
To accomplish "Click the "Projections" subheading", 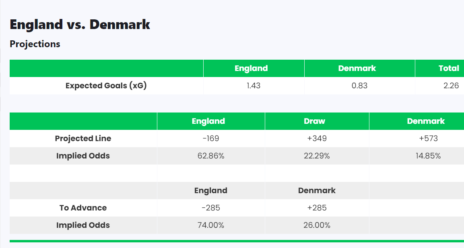I will pyautogui.click(x=35, y=44).
